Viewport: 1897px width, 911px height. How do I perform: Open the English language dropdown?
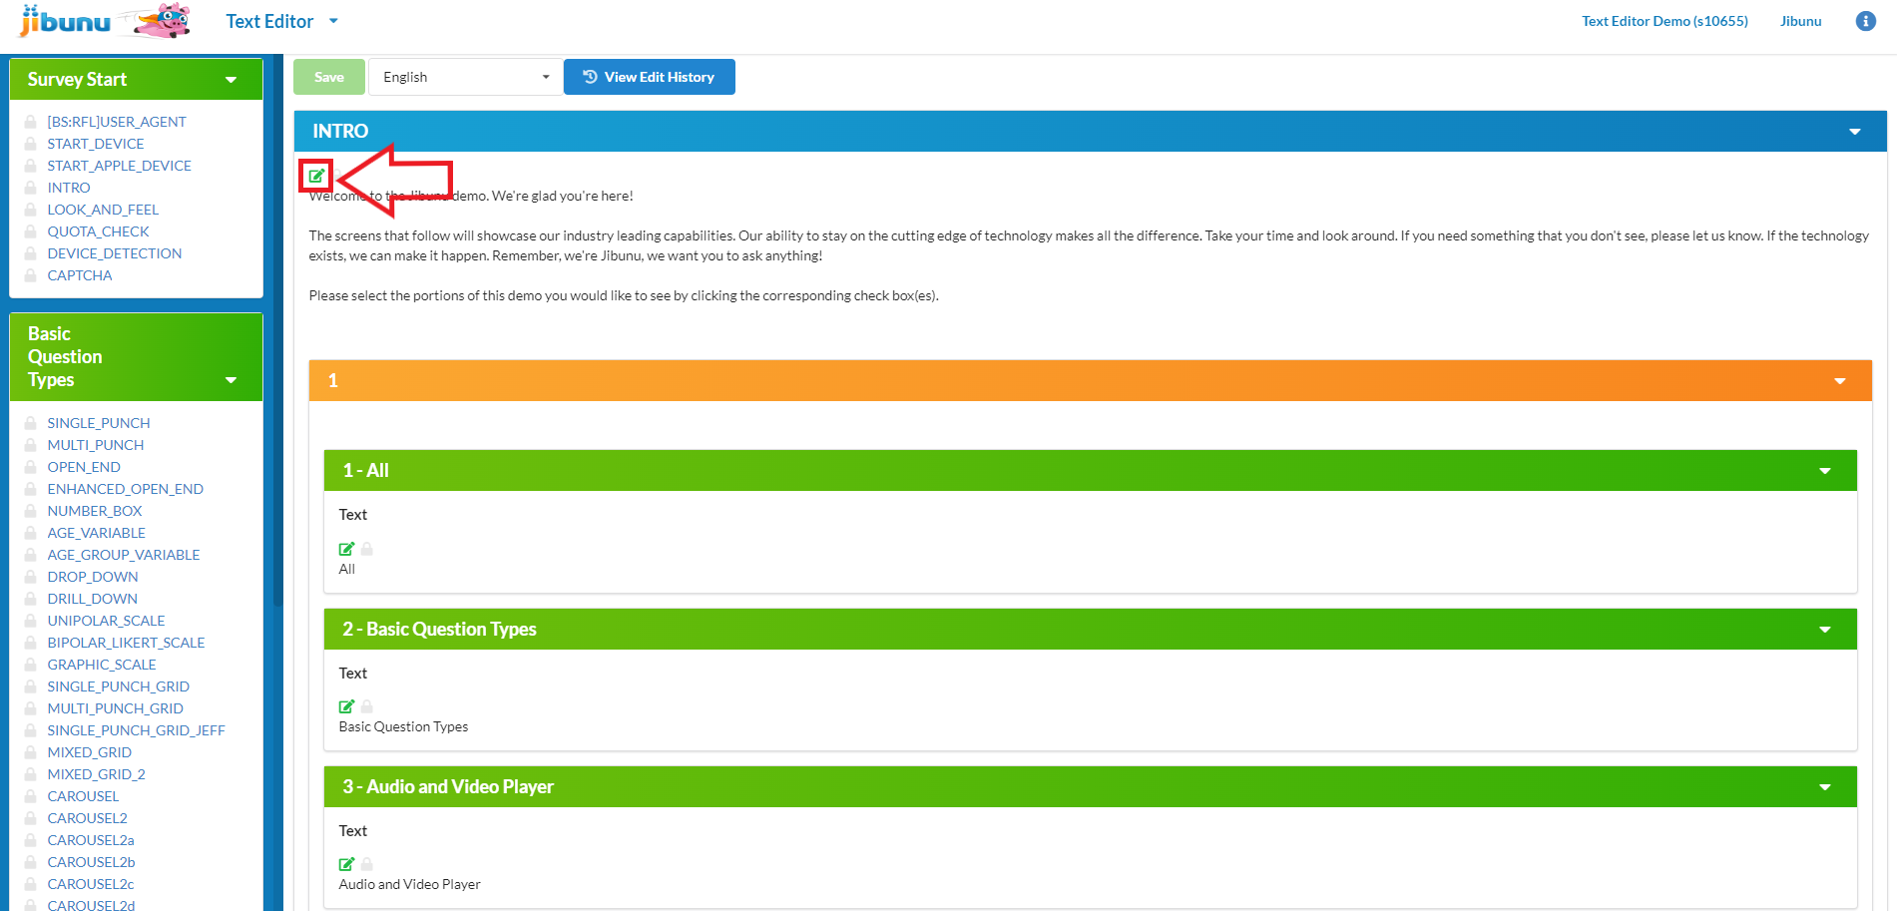click(465, 77)
